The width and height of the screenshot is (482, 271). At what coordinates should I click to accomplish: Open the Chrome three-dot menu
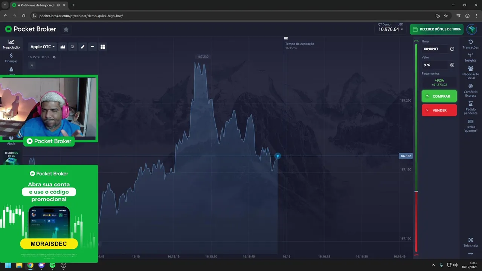coord(476,16)
